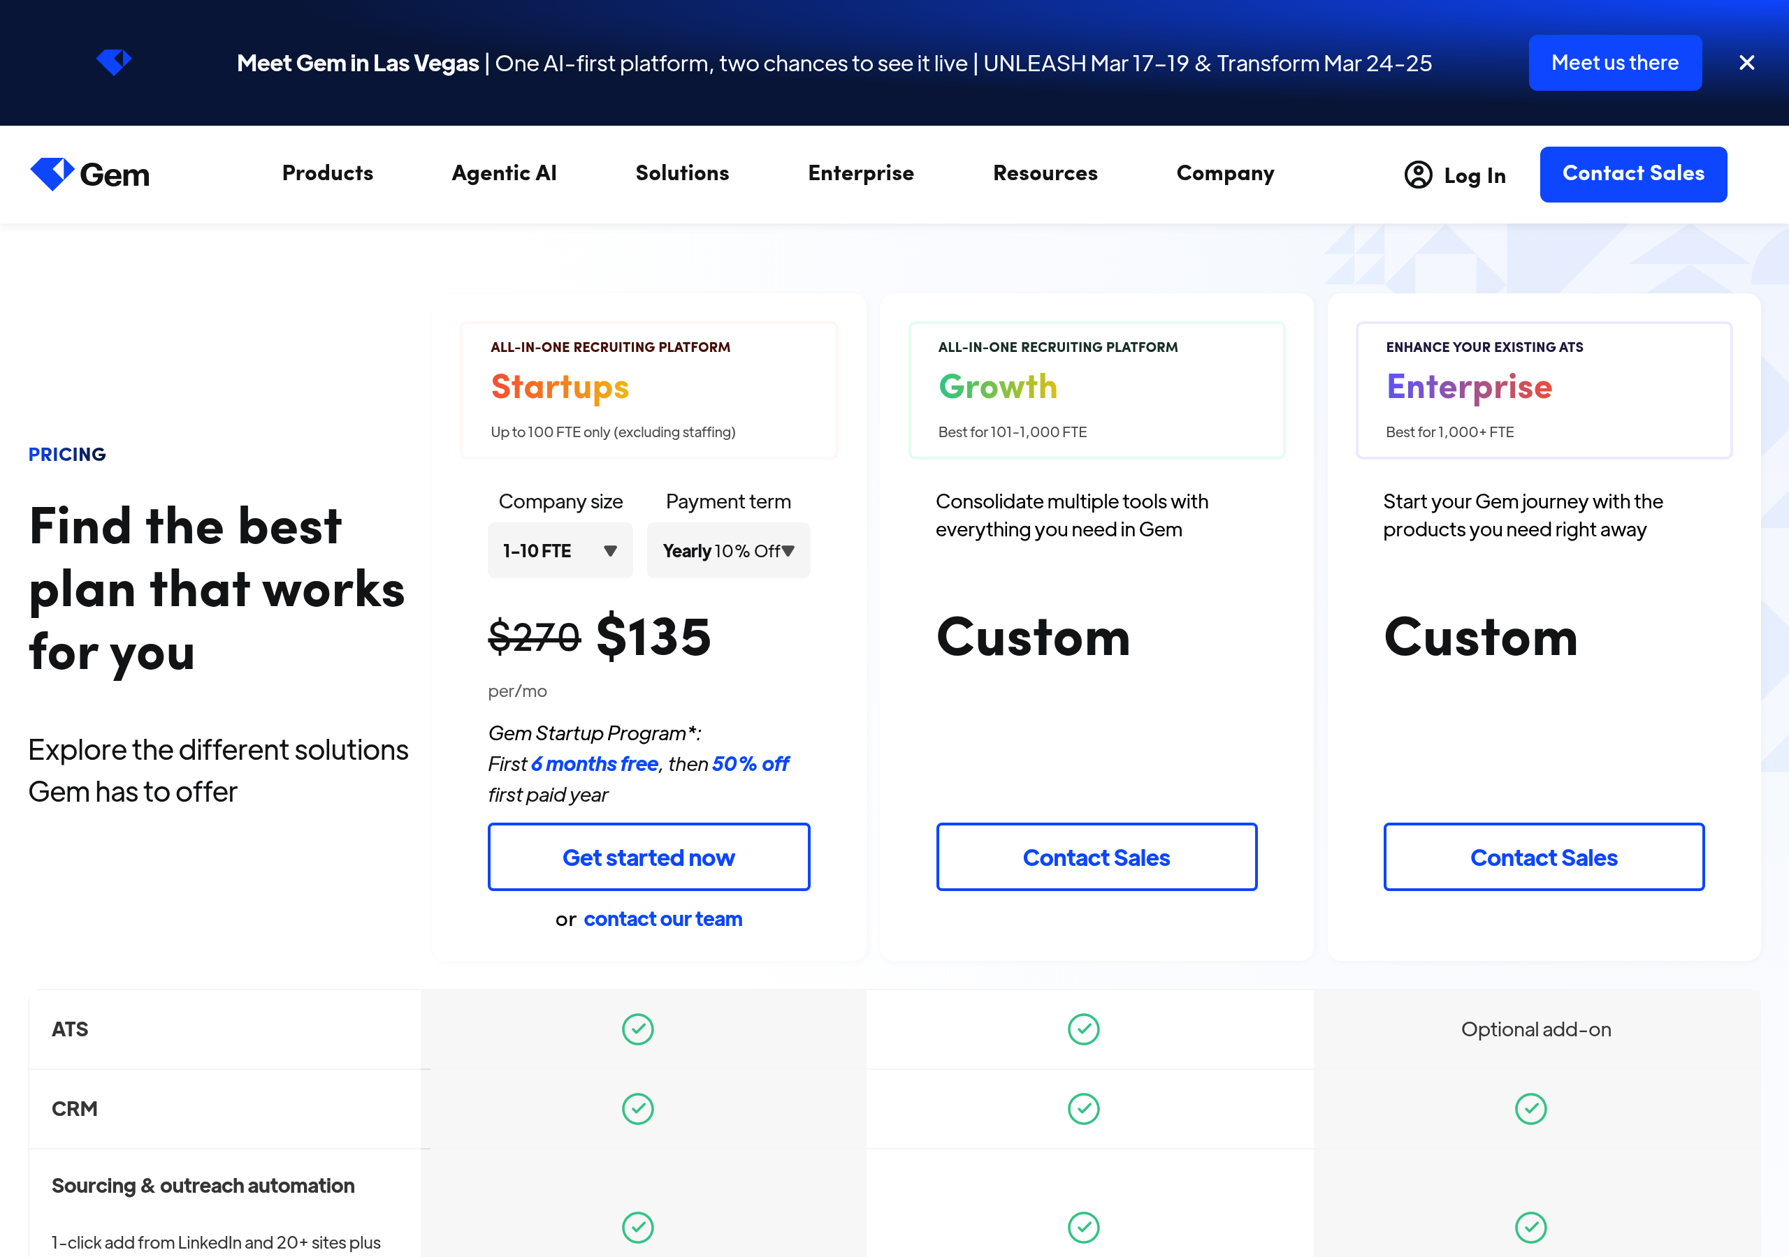Dismiss the Las Vegas banner with the X
The height and width of the screenshot is (1257, 1789).
(x=1747, y=62)
